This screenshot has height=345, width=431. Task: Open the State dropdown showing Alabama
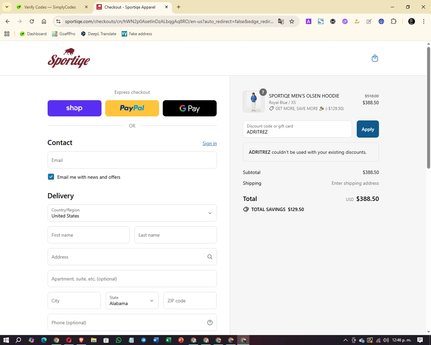132,300
